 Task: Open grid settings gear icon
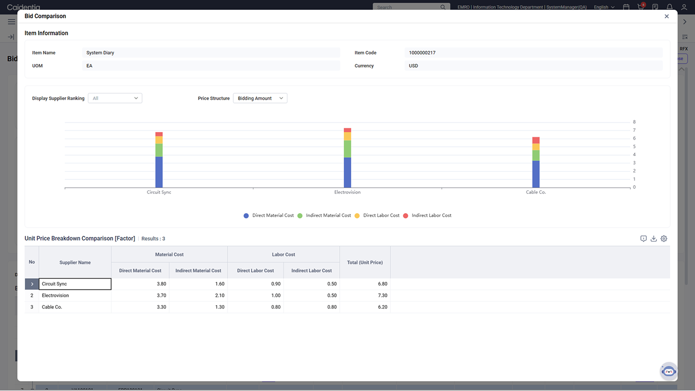pos(664,238)
